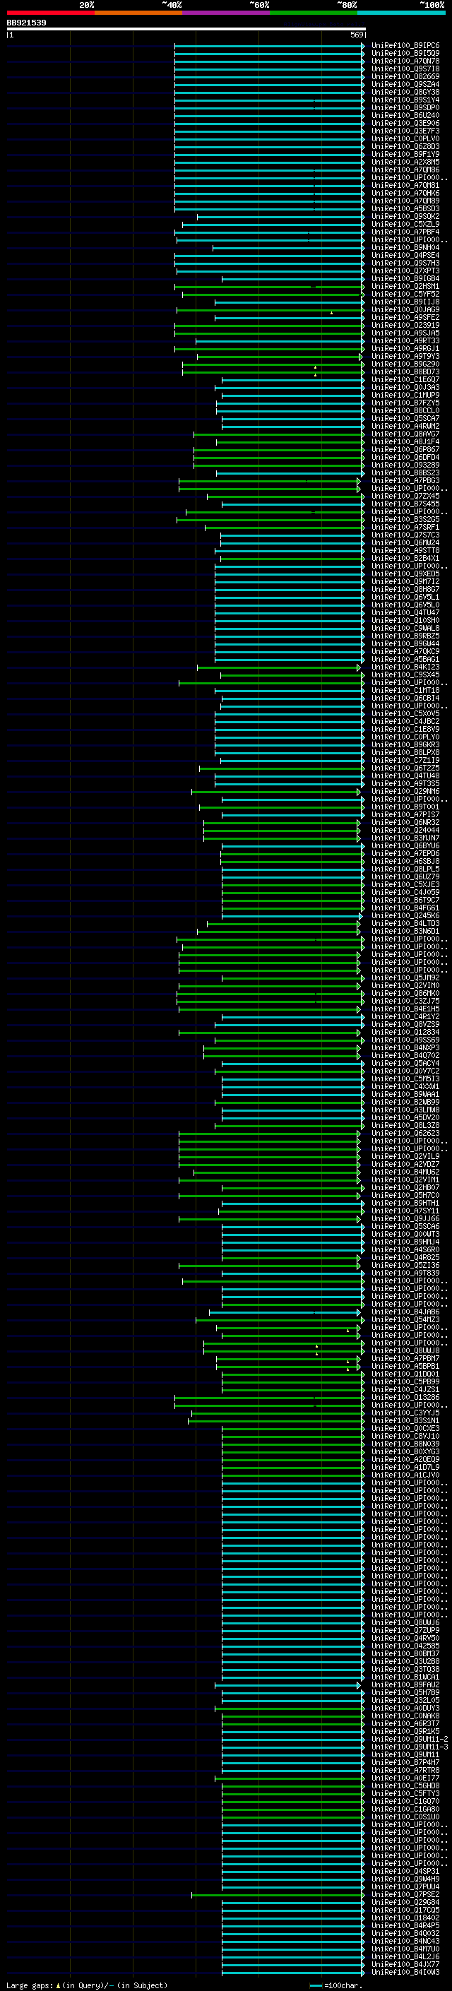
Task: Select hit UniRef100_Q9UM11-3
Action: (410, 1747)
